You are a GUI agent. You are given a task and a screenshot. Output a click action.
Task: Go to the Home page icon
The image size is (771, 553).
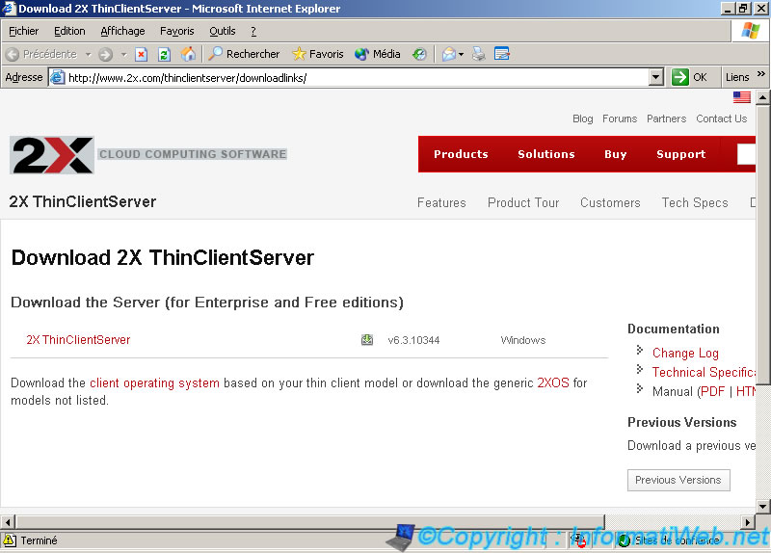tap(188, 54)
